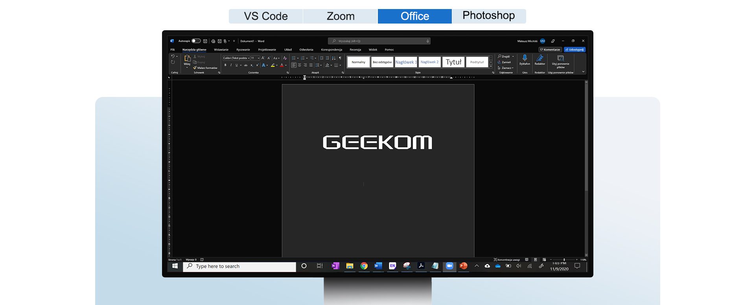Toggle show paragraph marks pilcrow
The image size is (755, 305).
coord(340,58)
